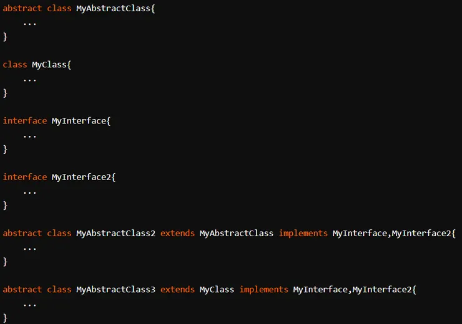Click the abstract keyword before MyAbstractClass{

[22, 8]
